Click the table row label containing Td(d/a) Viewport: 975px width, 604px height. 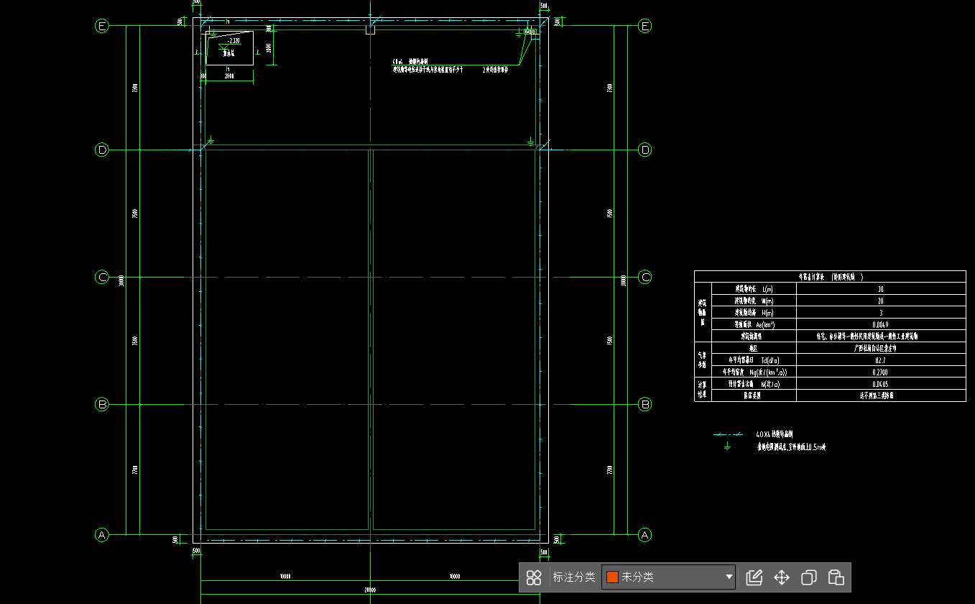point(754,360)
